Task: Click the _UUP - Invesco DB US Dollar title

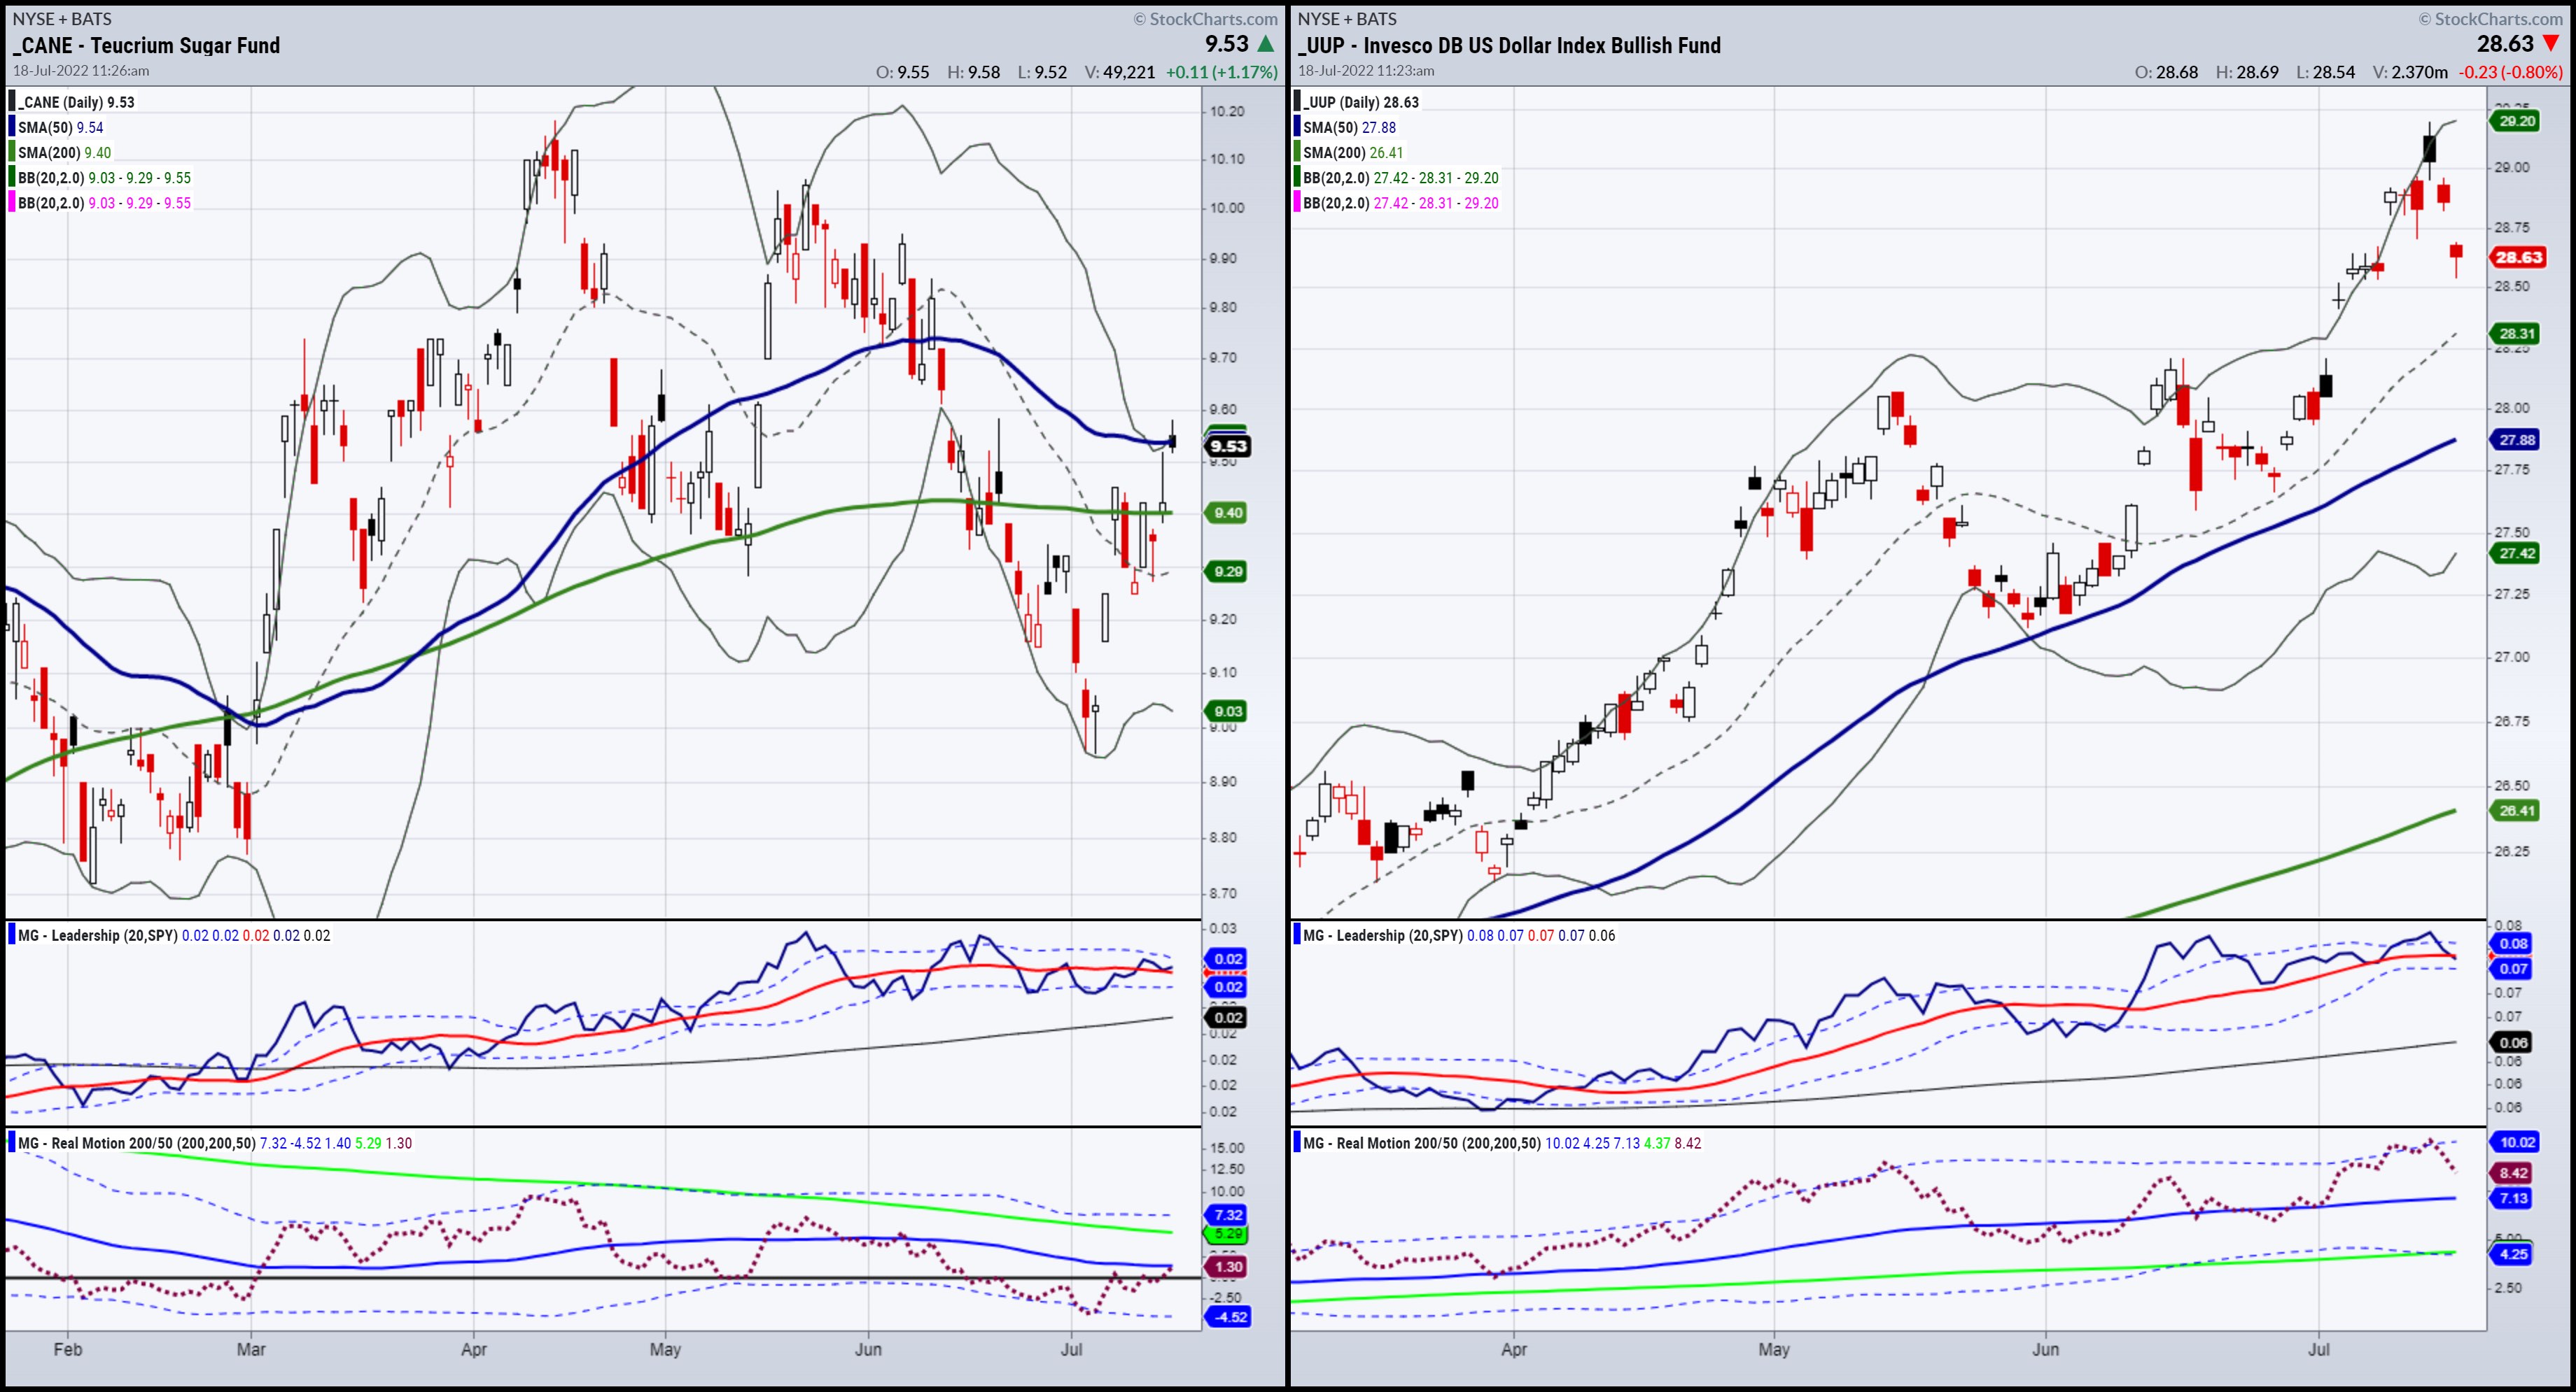Action: 1509,46
